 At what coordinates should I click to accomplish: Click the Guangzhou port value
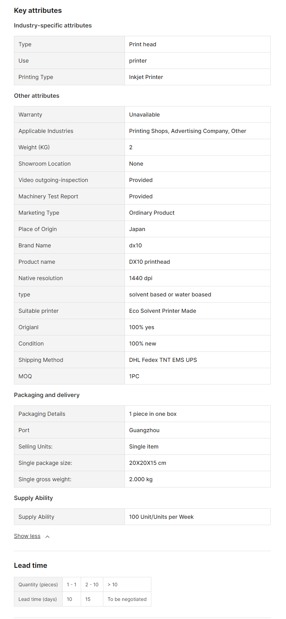[x=144, y=430]
